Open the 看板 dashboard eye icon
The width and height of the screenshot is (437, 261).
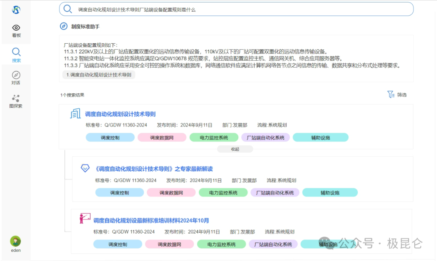tap(16, 28)
